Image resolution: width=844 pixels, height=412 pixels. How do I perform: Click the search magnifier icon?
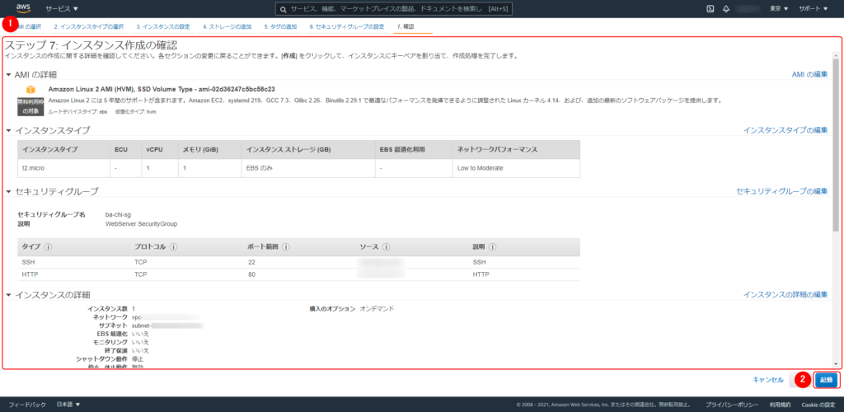pyautogui.click(x=284, y=9)
